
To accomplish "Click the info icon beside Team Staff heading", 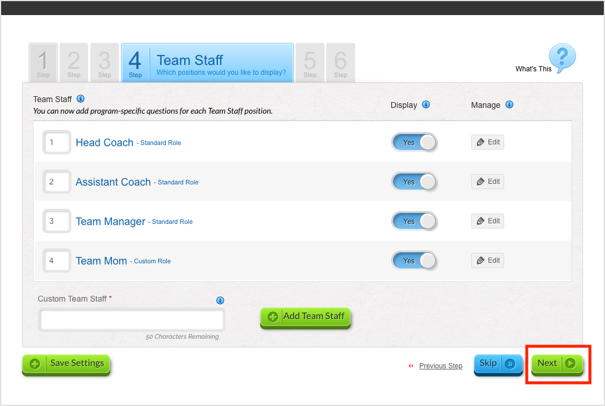I will [81, 99].
